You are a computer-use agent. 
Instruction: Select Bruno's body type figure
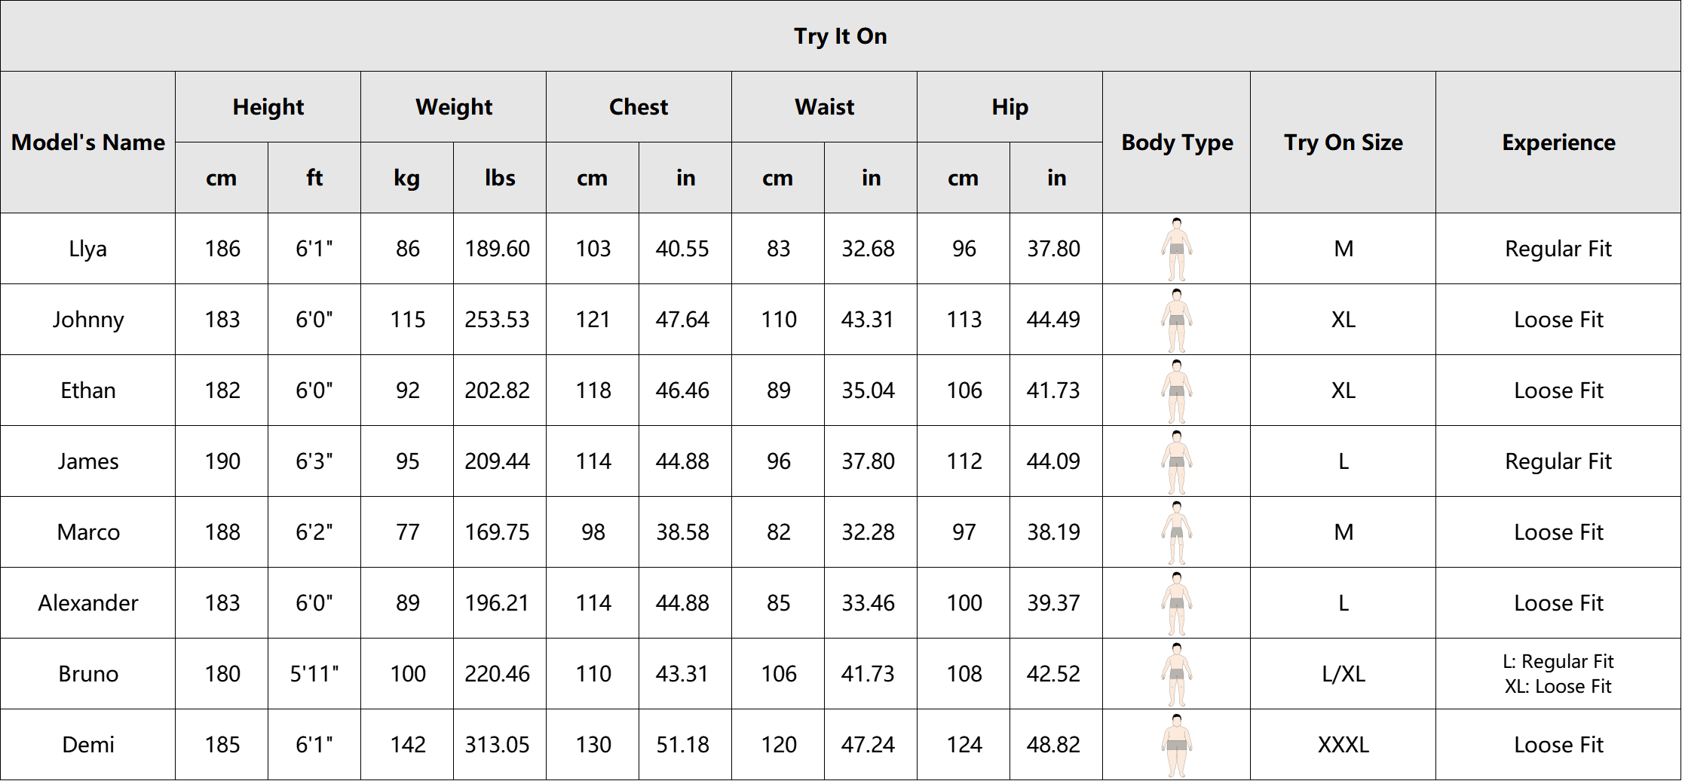[1176, 674]
